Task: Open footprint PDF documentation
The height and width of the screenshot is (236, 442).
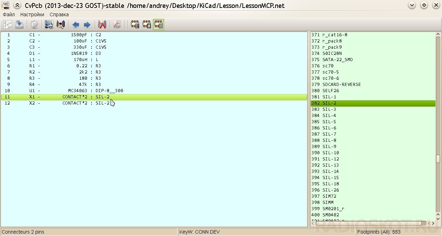Action: click(x=117, y=24)
